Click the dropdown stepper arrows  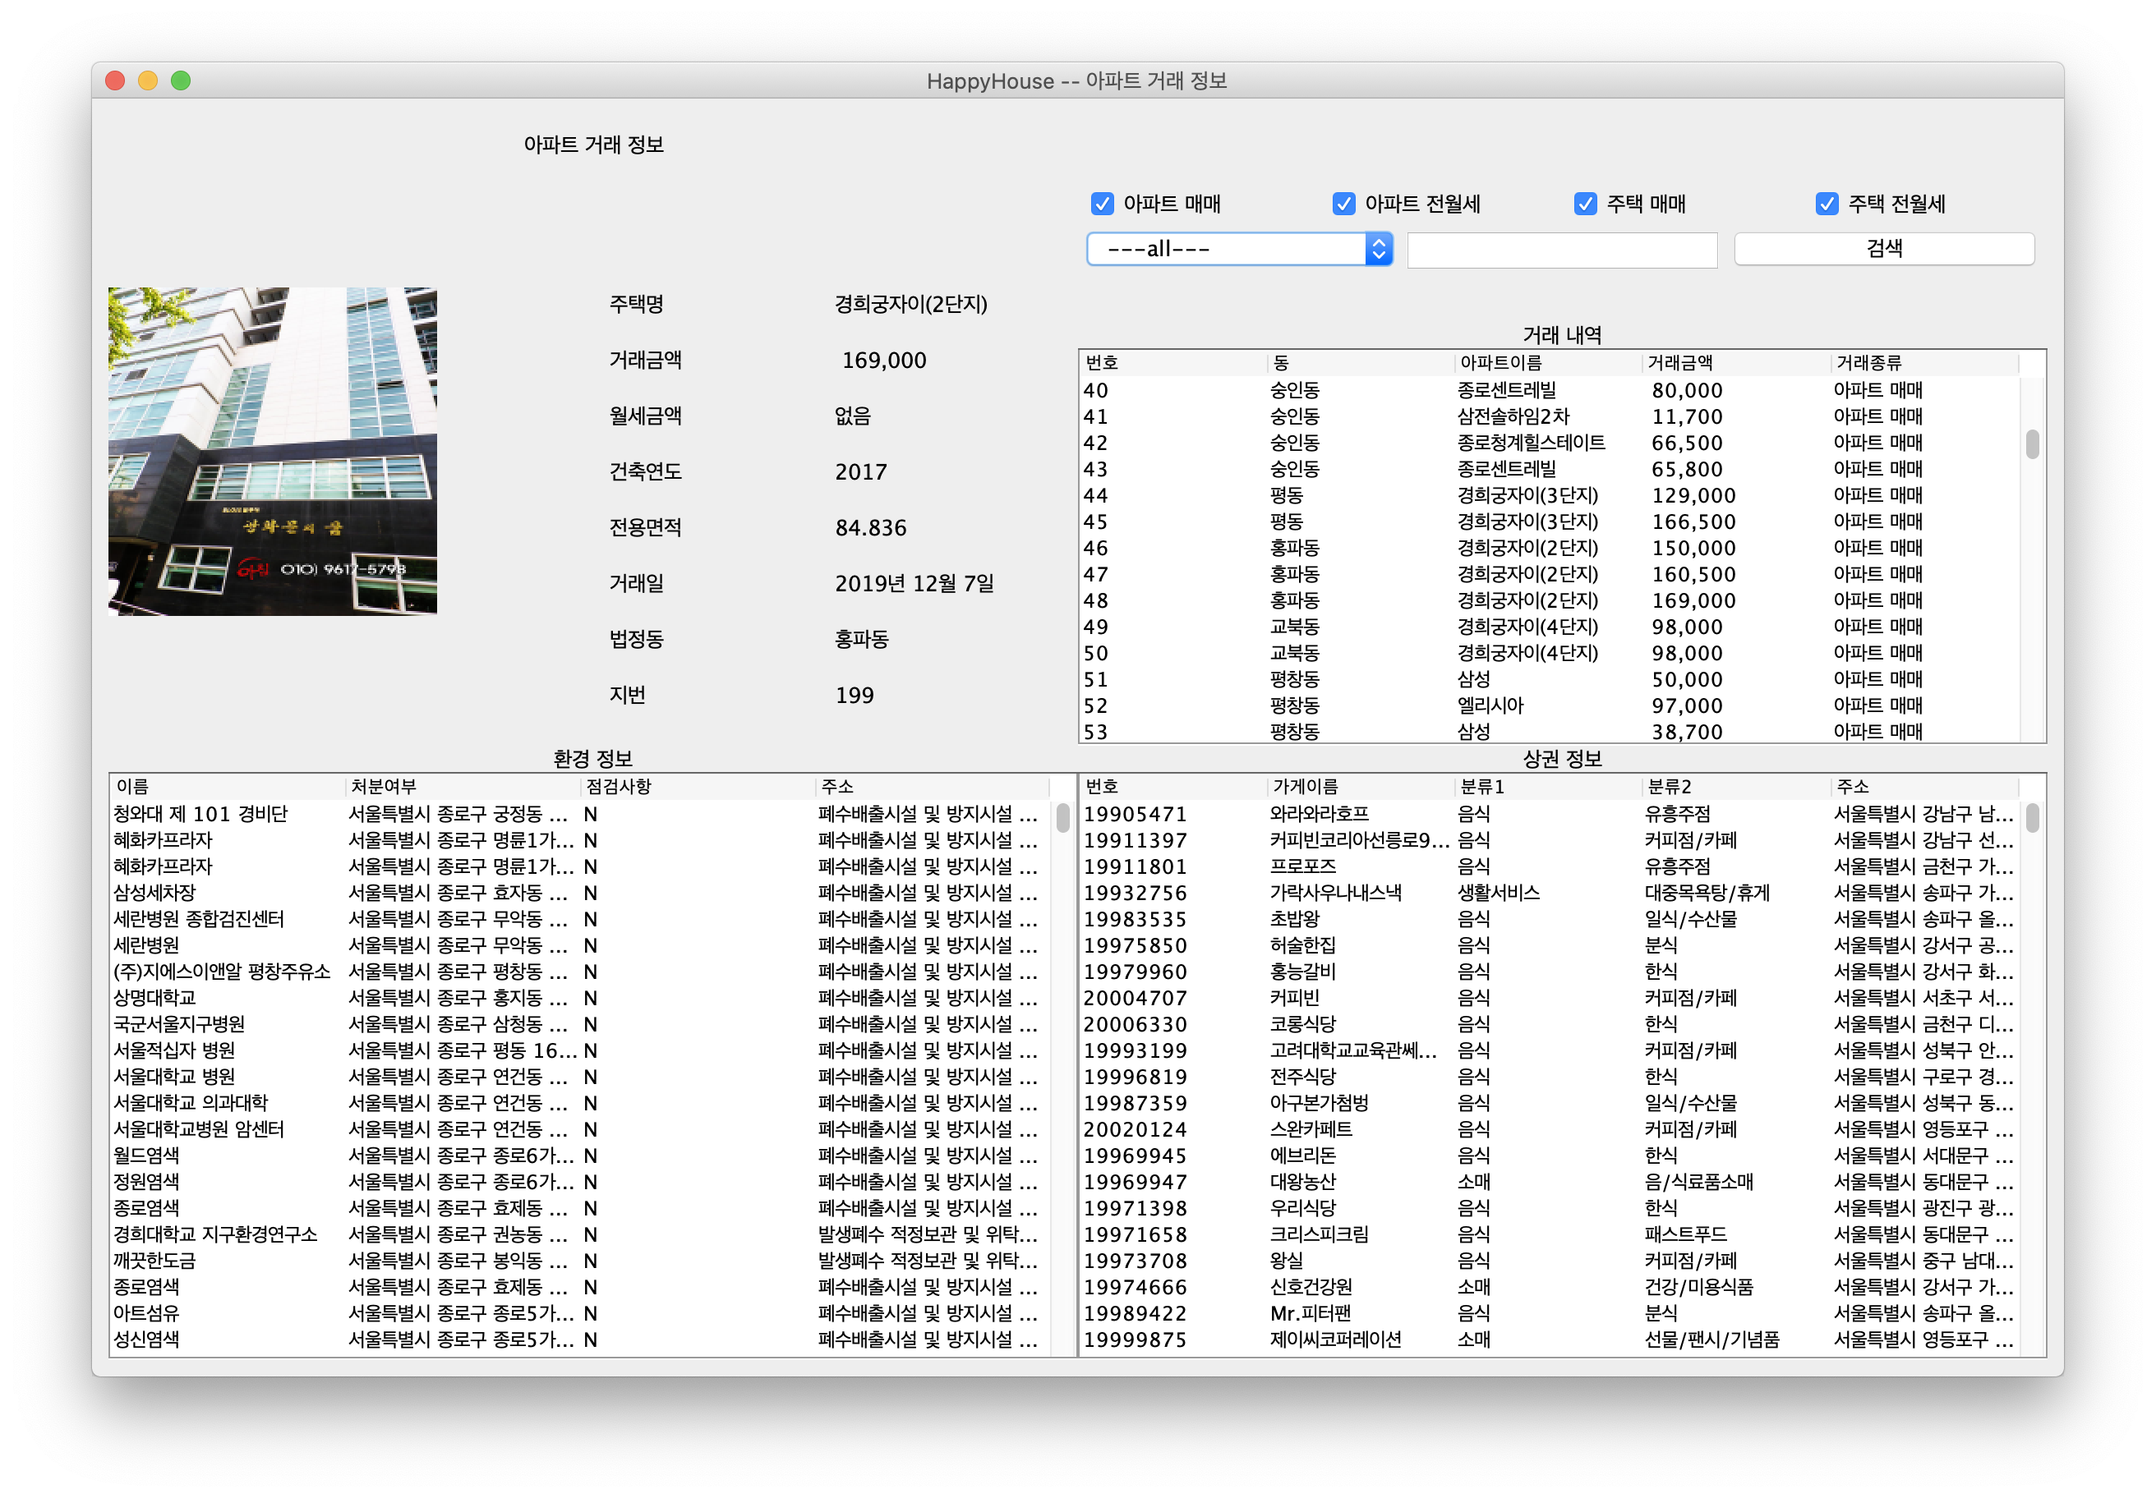click(1379, 249)
